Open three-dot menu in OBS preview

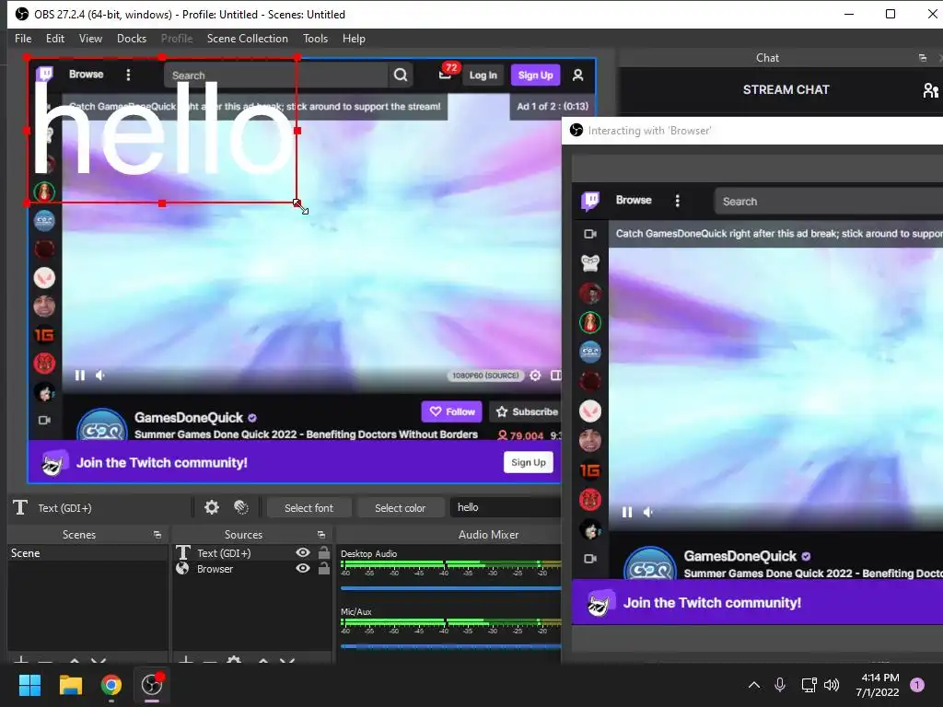128,75
